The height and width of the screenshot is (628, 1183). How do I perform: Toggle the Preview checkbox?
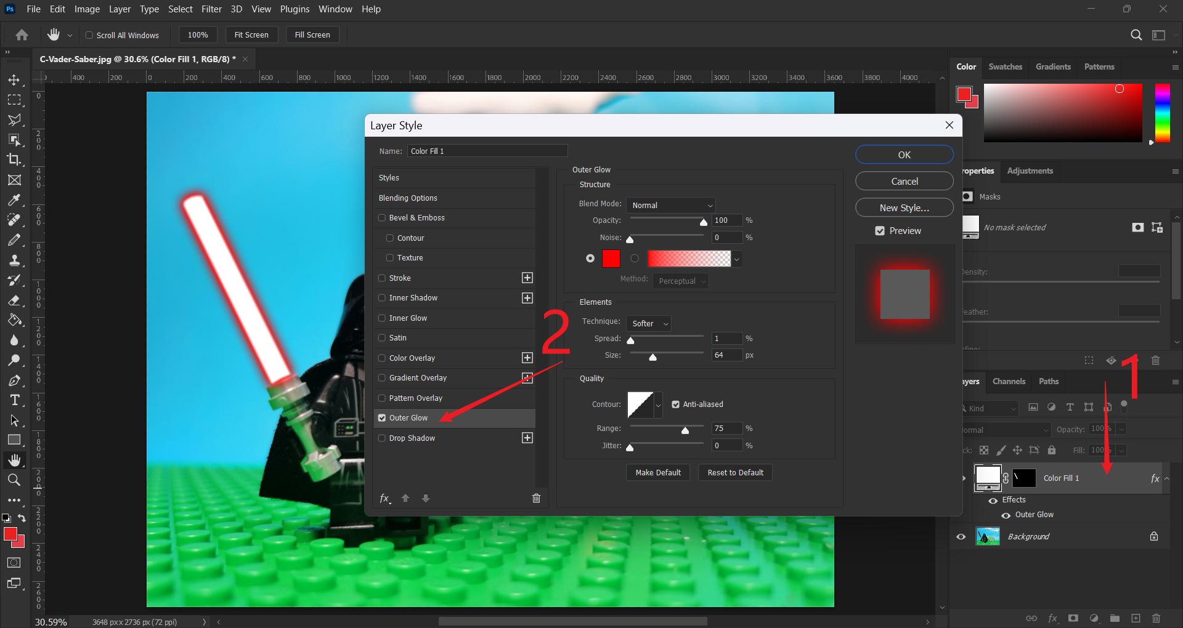click(x=880, y=231)
